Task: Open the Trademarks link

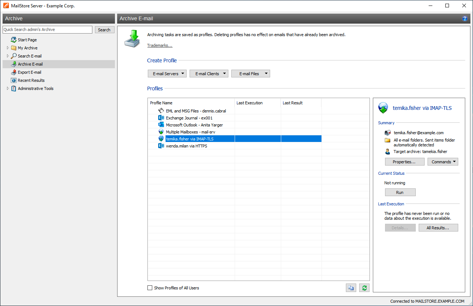Action: tap(160, 45)
